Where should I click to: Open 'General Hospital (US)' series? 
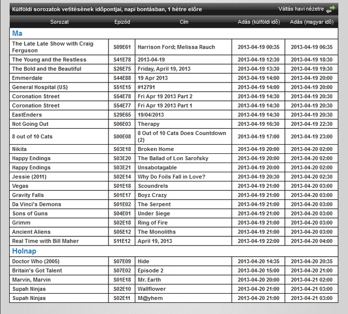(x=40, y=87)
